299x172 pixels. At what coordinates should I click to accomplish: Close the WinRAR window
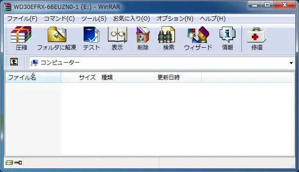(285, 5)
